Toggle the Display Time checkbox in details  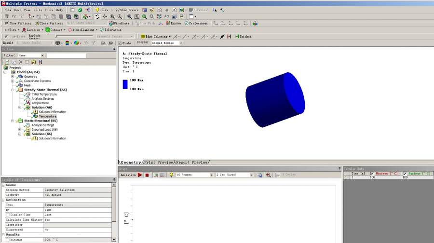click(x=8, y=215)
